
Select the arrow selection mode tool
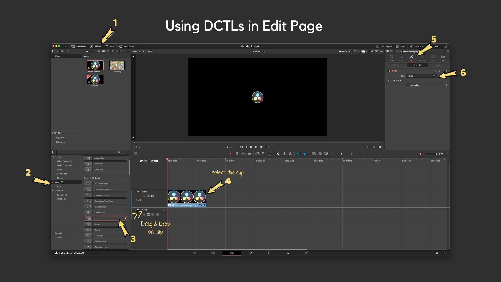231,154
